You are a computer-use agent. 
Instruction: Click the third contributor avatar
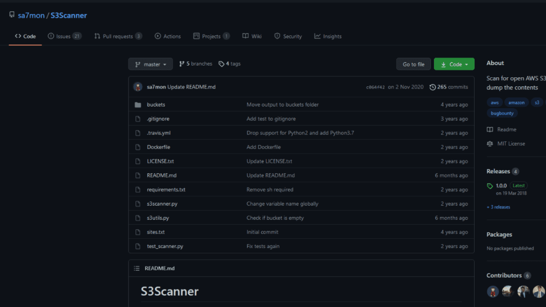pyautogui.click(x=524, y=292)
